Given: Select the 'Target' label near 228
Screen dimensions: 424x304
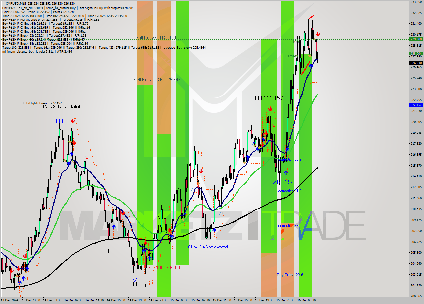Looking at the screenshot, I should [290, 56].
